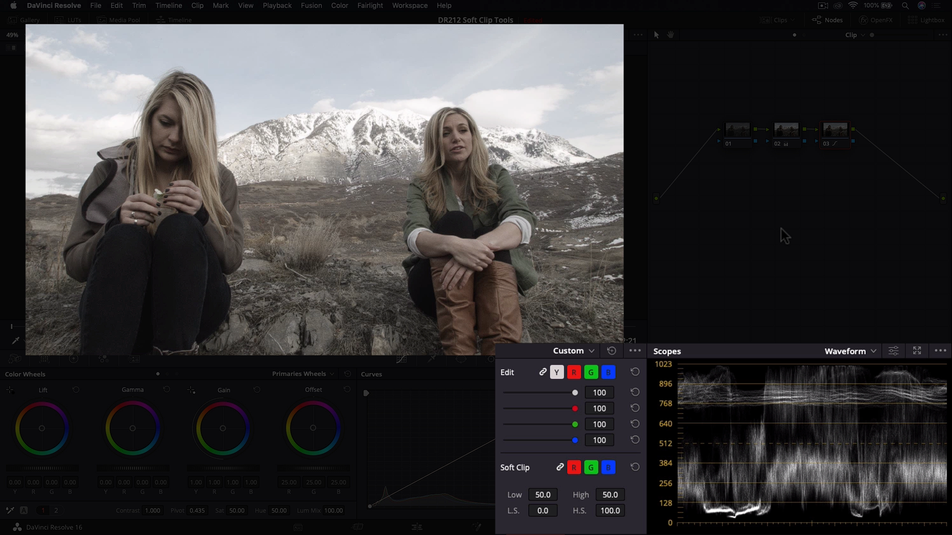Click the auto balance wand icon
This screenshot has height=535, width=952.
tap(10, 510)
